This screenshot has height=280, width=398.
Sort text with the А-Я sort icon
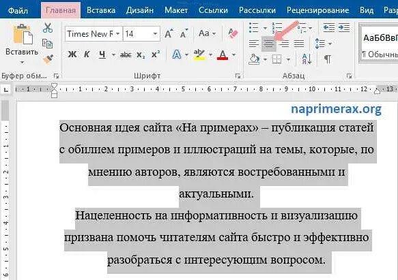point(307,59)
